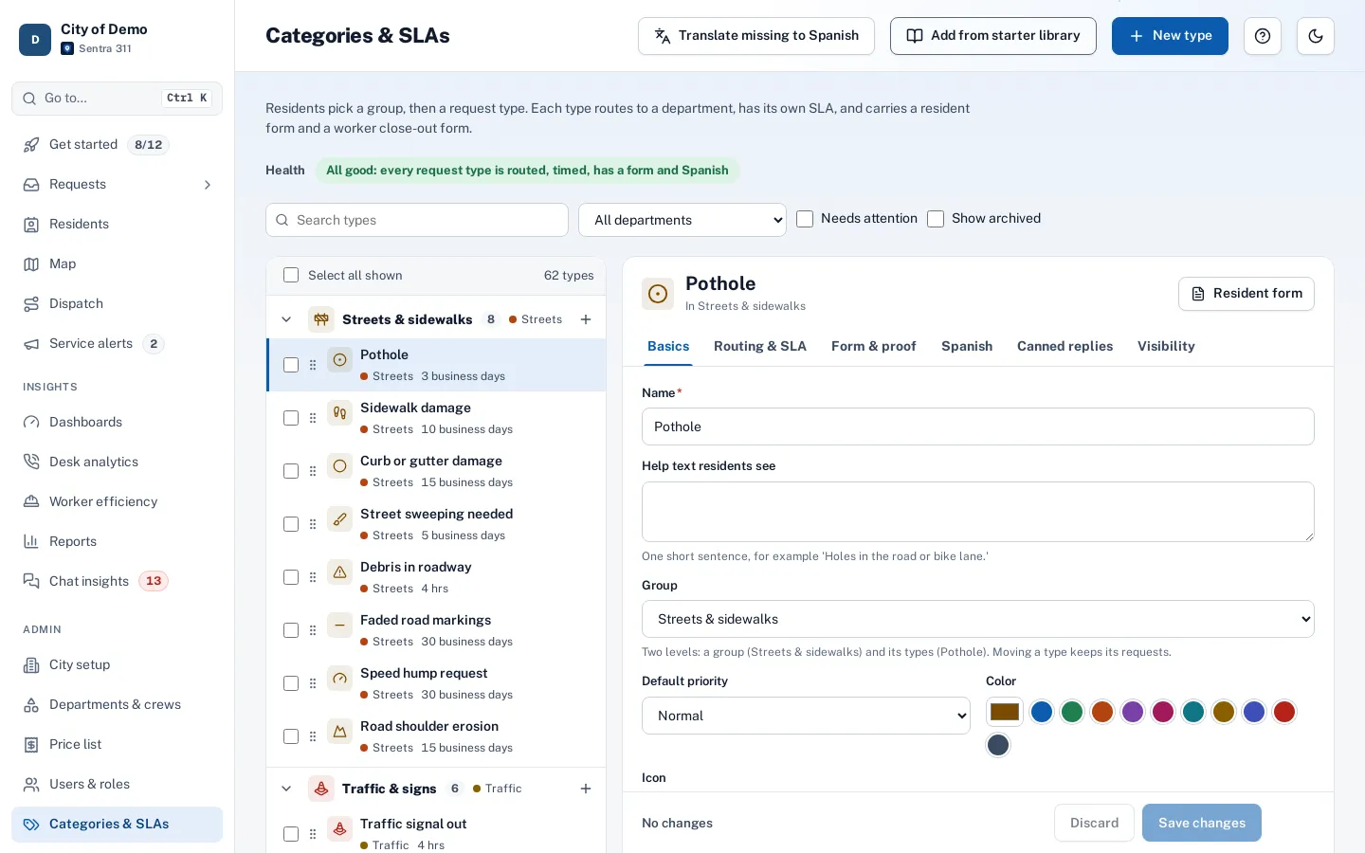
Task: Open Chat insights sidebar icon
Action: click(31, 581)
